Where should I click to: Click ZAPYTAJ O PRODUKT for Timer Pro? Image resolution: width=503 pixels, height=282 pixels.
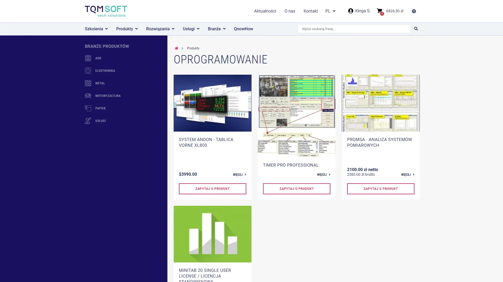(x=297, y=189)
